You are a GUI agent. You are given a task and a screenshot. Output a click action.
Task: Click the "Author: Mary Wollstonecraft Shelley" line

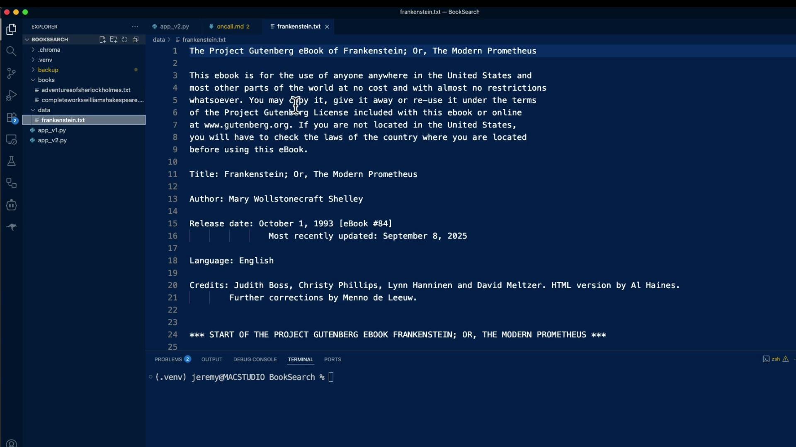(276, 199)
